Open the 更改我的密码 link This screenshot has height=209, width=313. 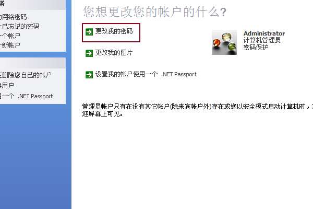click(x=114, y=31)
